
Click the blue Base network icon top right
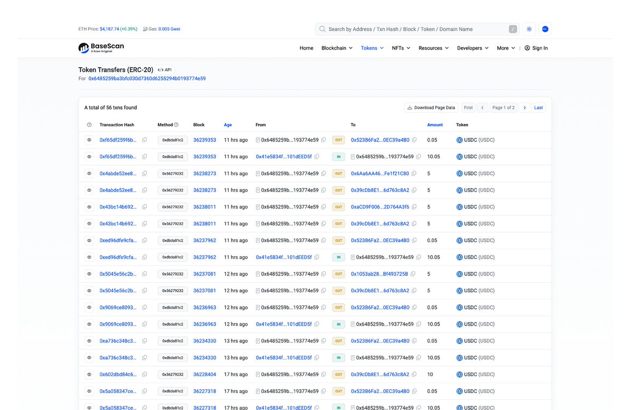pos(545,29)
